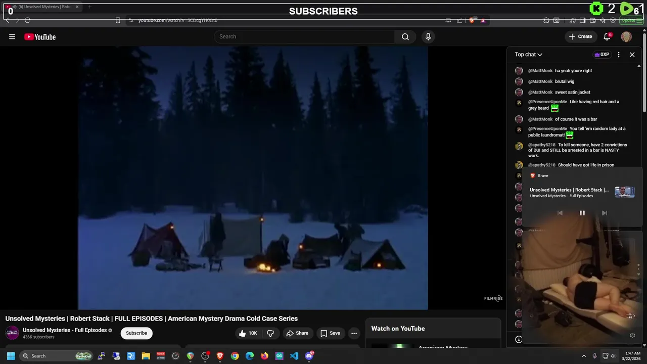The height and width of the screenshot is (364, 647).
Task: Close the live chat panel
Action: coord(632,55)
